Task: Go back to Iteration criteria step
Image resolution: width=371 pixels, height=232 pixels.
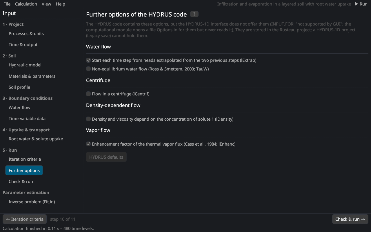Action: (25, 219)
